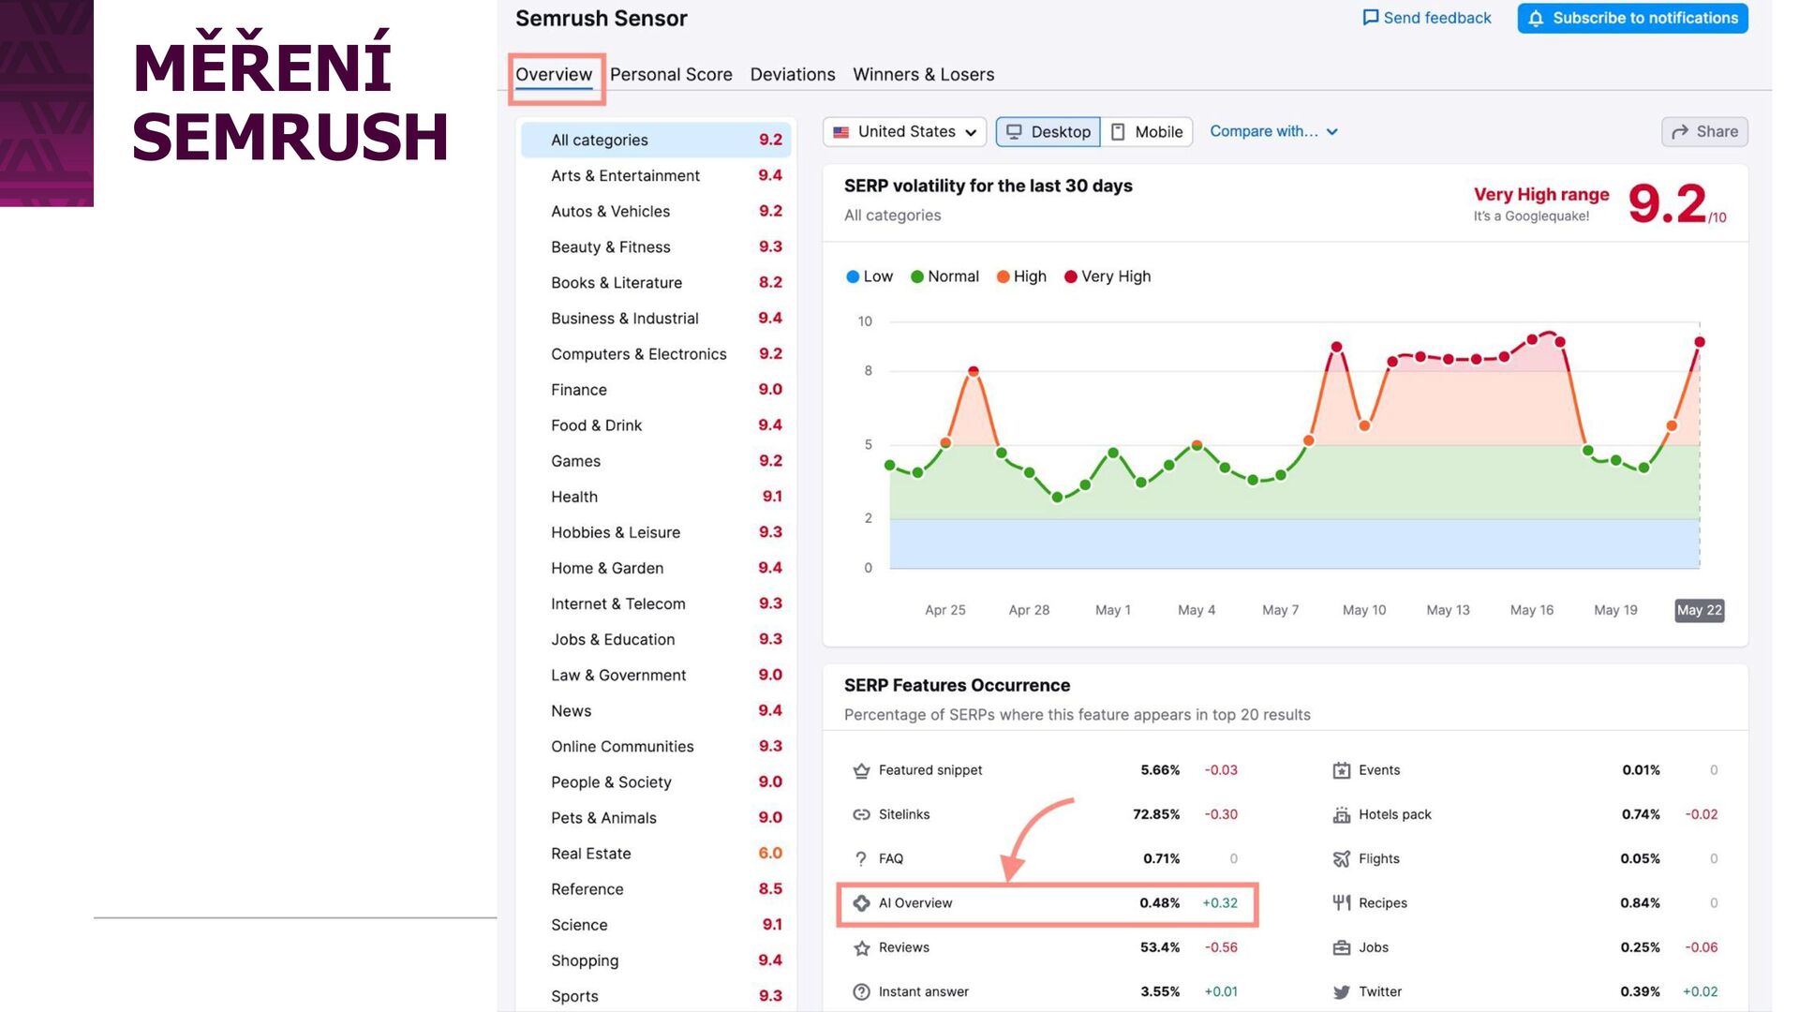Screen dimensions: 1799x1012
Task: Click the Reviews star icon
Action: click(861, 947)
